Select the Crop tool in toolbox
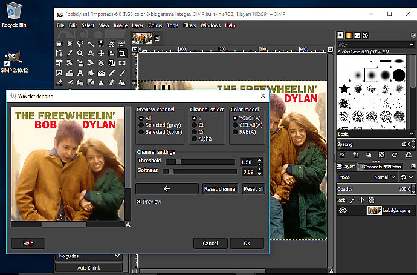Viewport: 417px width, 275px height. point(122,53)
